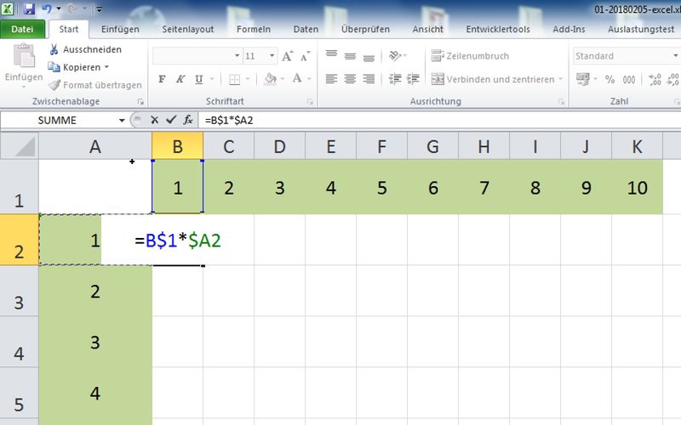Open the Daten tab
Viewport: 681px width, 425px height.
pos(306,29)
